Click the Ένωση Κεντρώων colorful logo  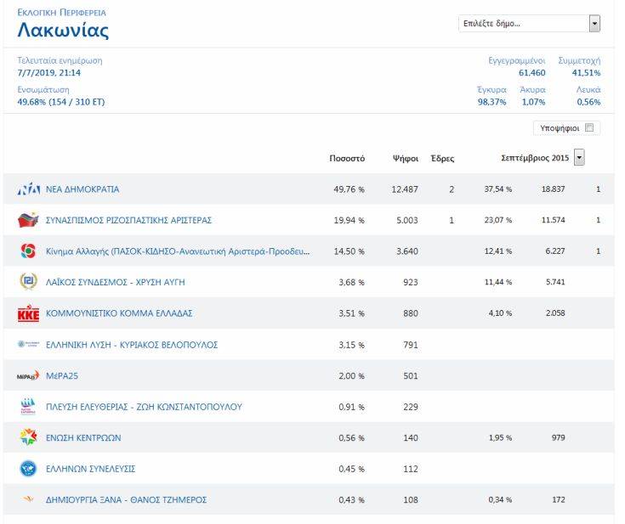(x=28, y=437)
